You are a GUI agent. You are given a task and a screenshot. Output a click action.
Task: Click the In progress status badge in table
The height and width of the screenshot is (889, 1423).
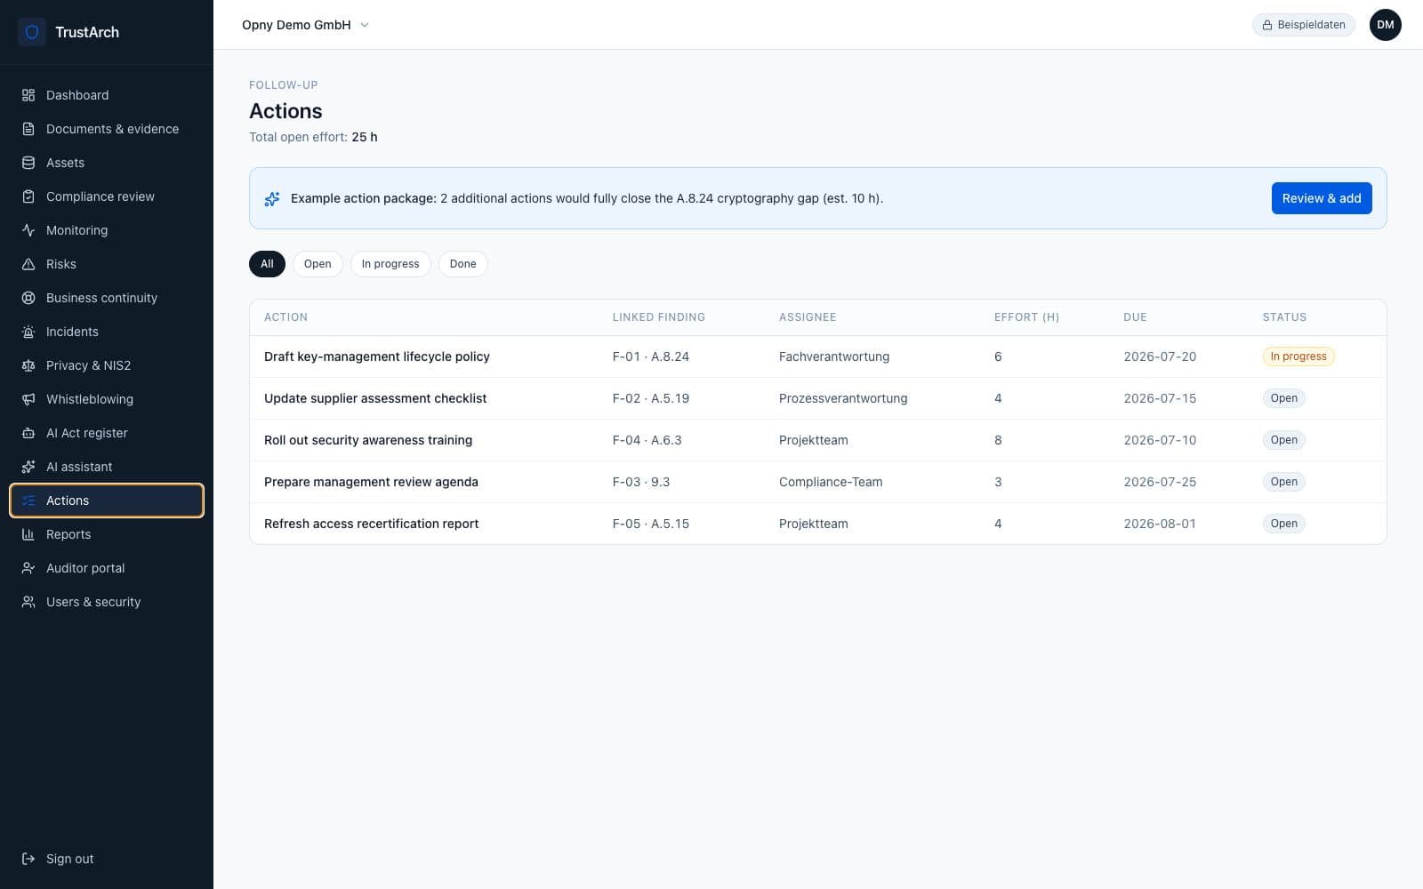click(x=1298, y=356)
